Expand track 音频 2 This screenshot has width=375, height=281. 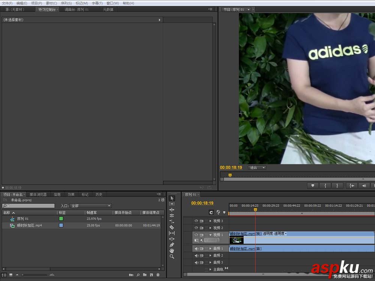tap(210, 255)
